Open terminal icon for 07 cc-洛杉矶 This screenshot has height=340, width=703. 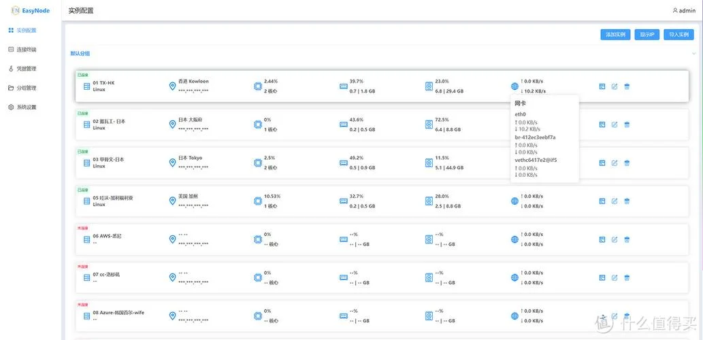[x=602, y=277]
